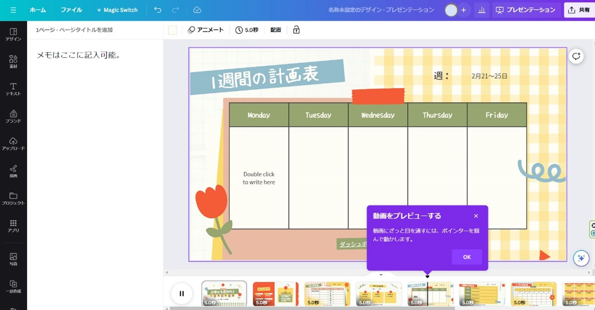Click the cloud save status icon
595x310 pixels.
(x=197, y=10)
